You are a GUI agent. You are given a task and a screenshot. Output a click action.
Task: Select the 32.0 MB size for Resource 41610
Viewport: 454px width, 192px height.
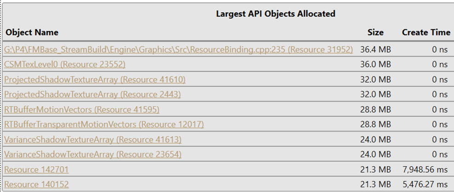(375, 79)
